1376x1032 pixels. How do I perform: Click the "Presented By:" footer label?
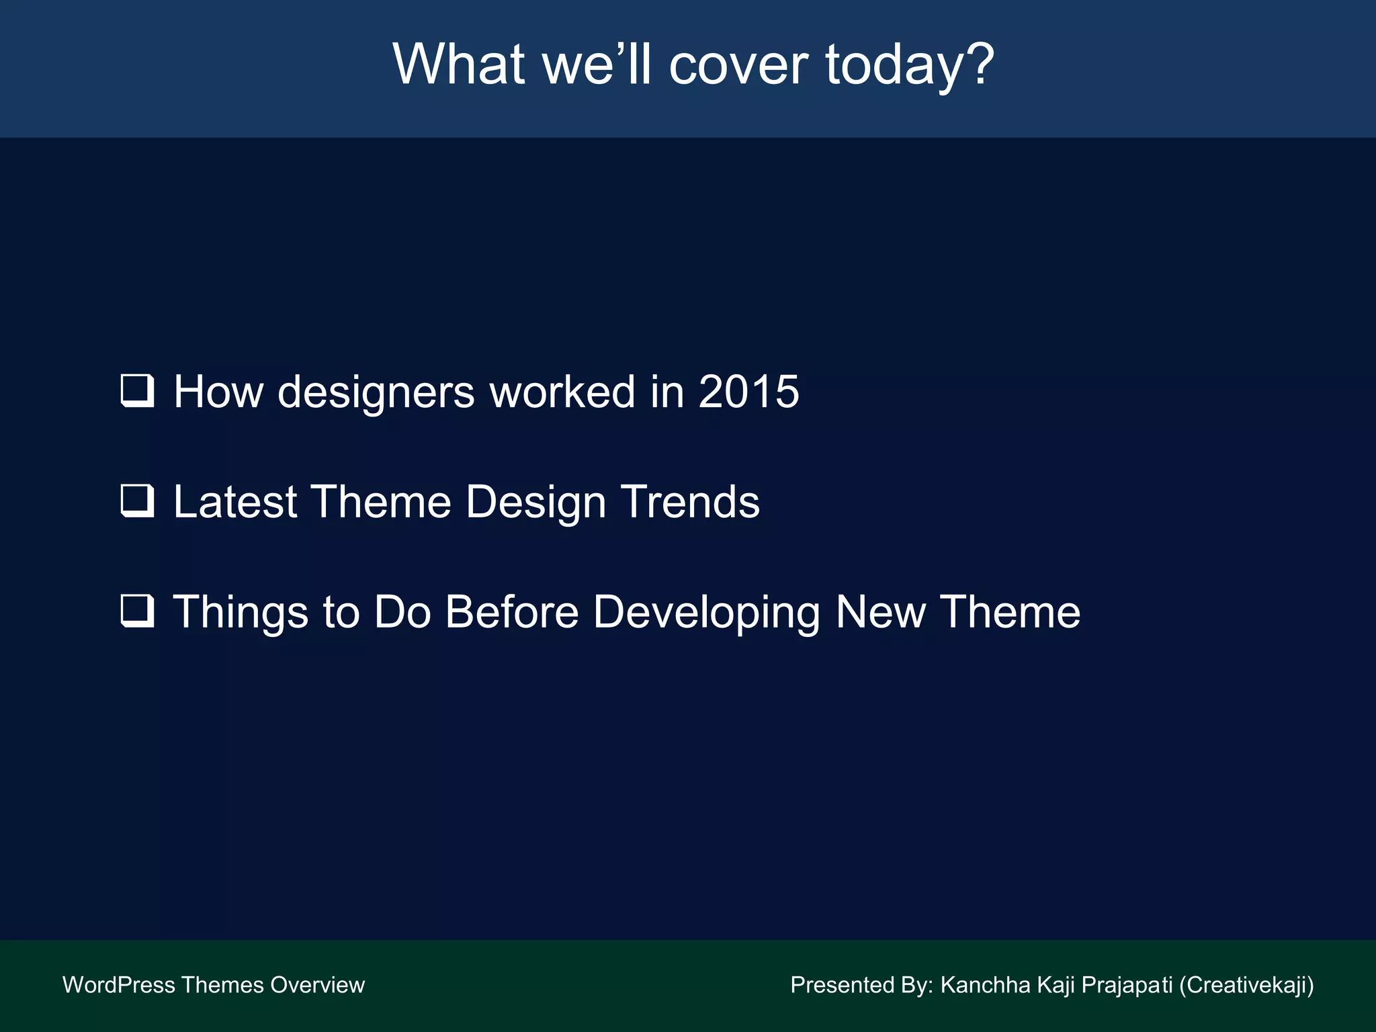point(861,985)
